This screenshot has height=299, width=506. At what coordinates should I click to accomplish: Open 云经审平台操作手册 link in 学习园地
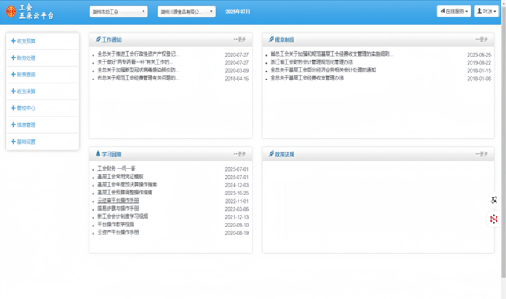[x=118, y=200]
